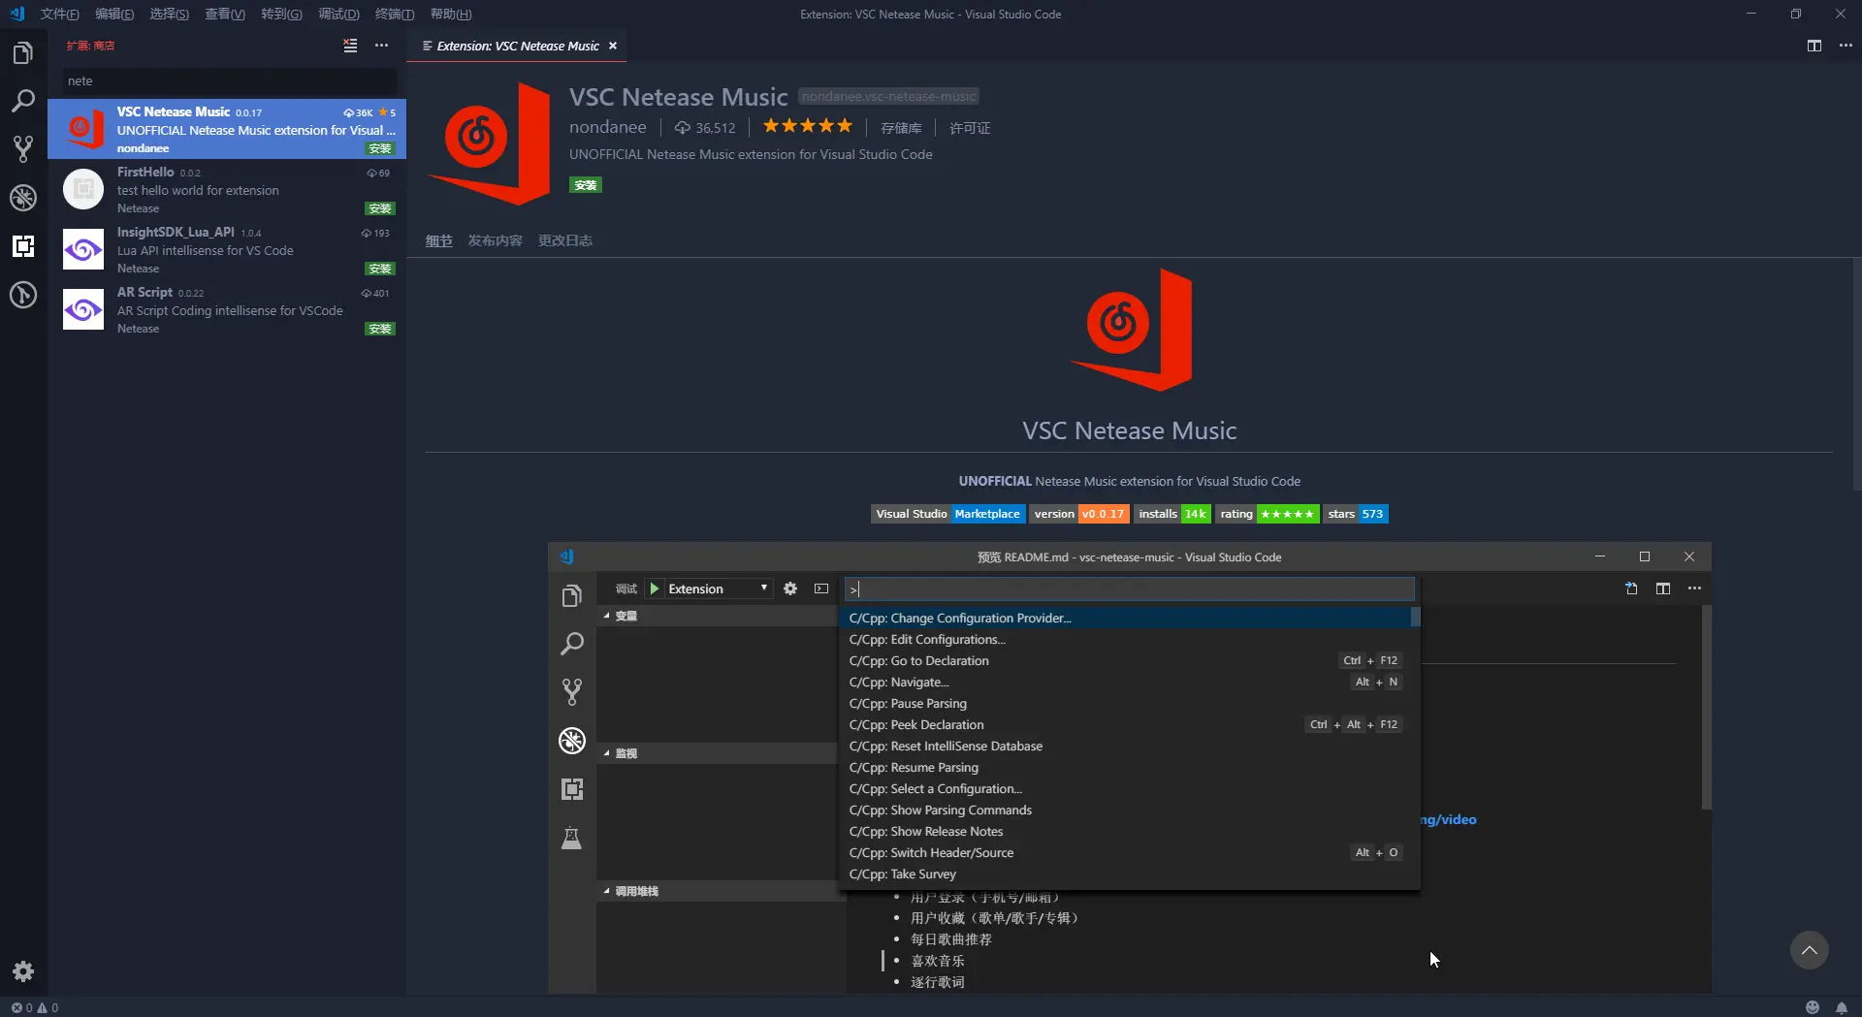Screen dimensions: 1862x1017
Task: Open the Source Control view
Action: (23, 149)
